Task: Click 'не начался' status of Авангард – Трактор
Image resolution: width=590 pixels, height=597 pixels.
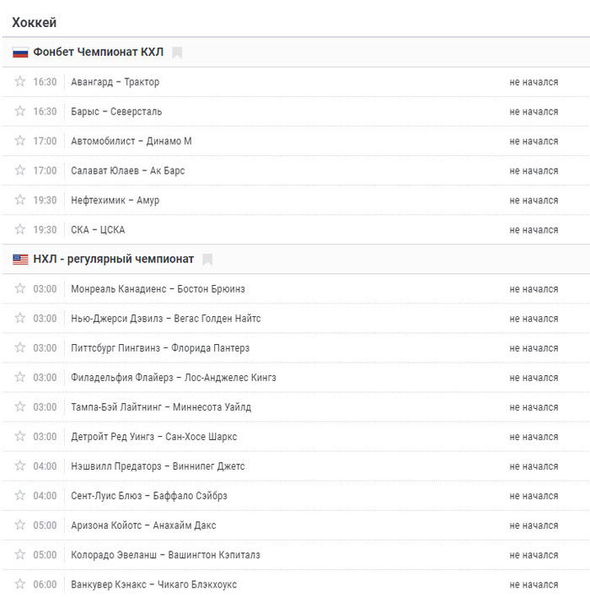Action: point(534,83)
